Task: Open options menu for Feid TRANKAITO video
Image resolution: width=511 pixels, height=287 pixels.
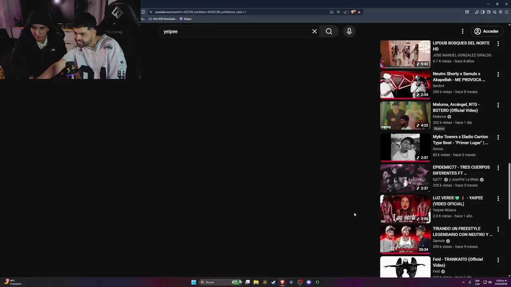Action: (x=498, y=260)
